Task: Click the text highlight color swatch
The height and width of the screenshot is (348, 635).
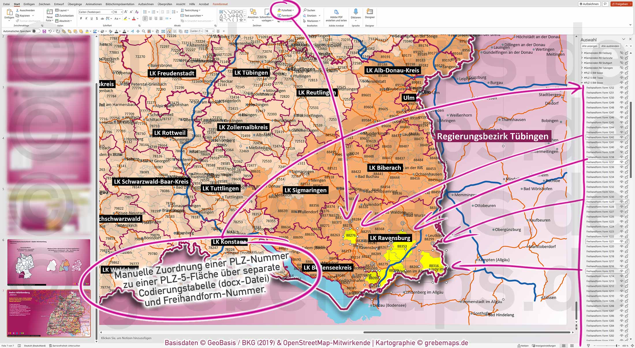Action: 126,18
